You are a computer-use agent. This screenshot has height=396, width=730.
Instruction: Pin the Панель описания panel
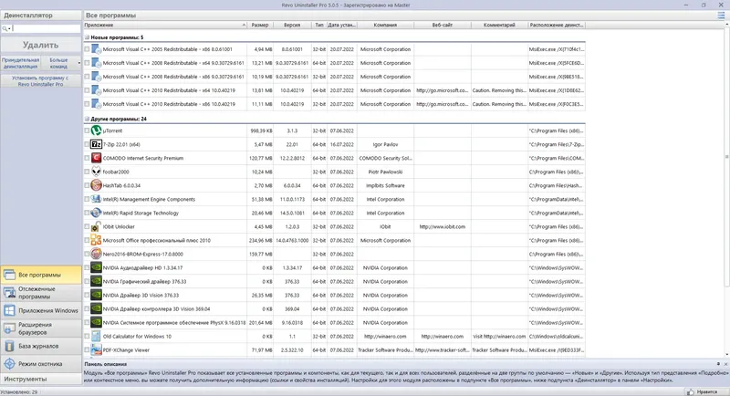click(x=718, y=364)
